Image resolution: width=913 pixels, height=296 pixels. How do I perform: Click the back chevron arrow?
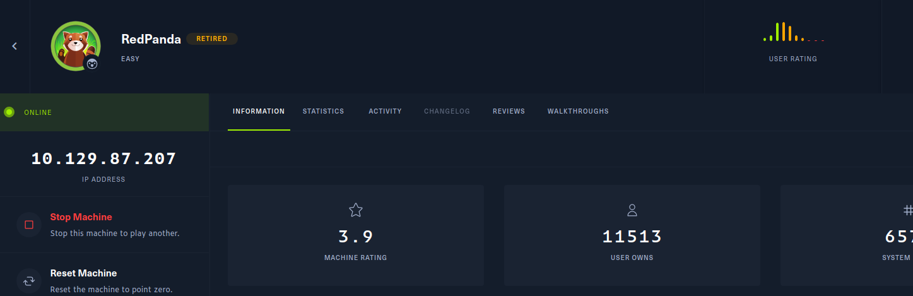pyautogui.click(x=15, y=46)
